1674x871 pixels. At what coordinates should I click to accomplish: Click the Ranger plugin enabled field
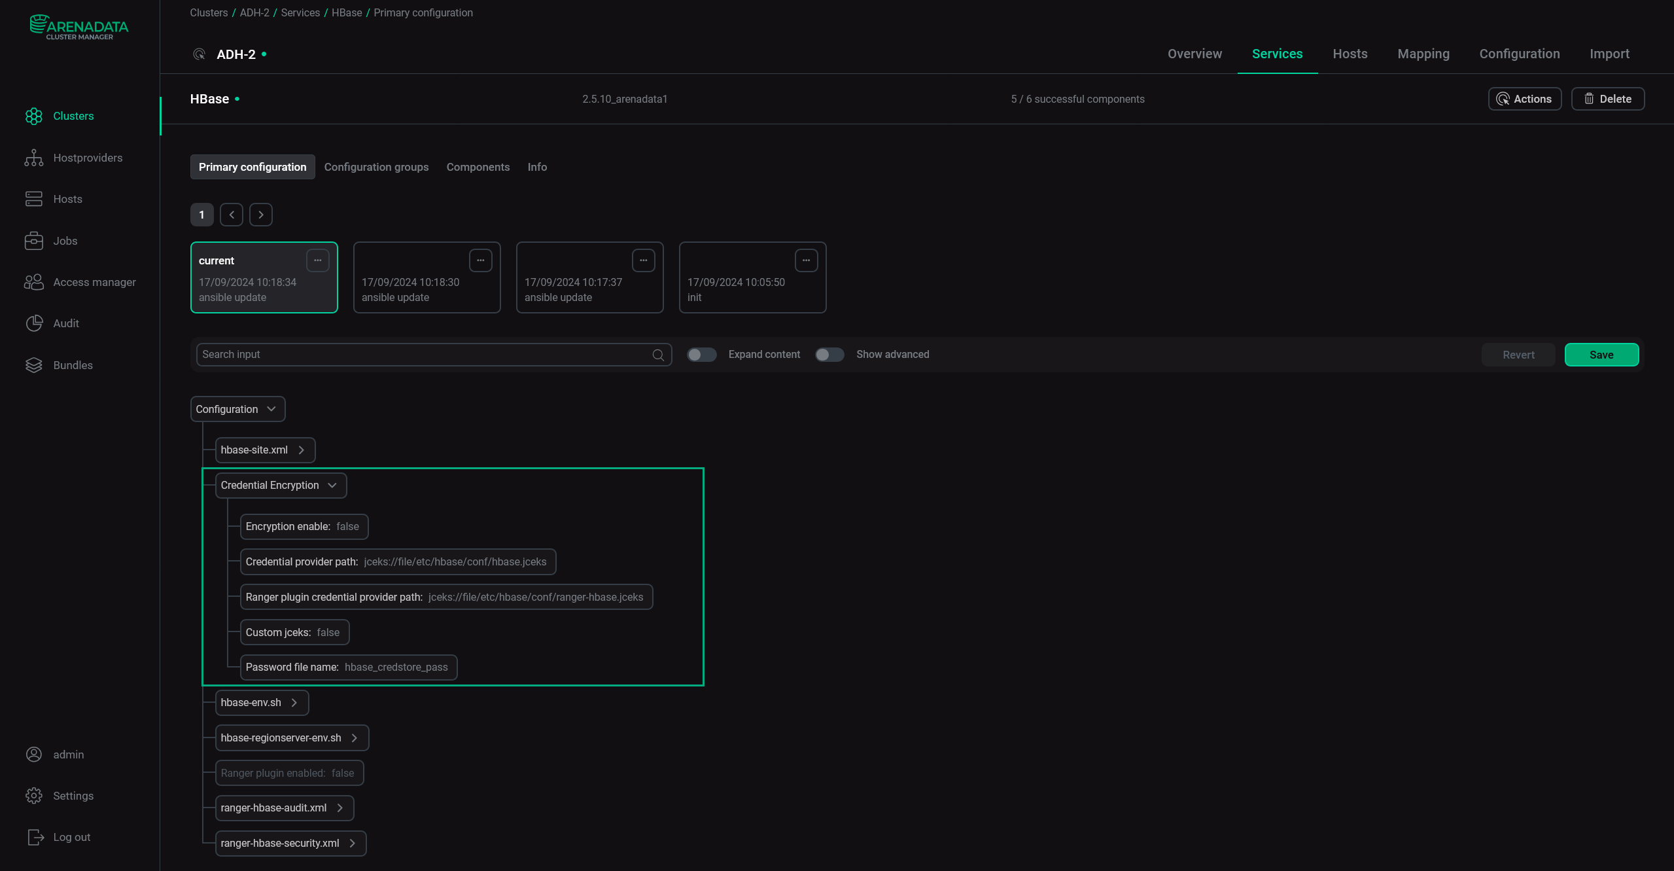click(290, 773)
